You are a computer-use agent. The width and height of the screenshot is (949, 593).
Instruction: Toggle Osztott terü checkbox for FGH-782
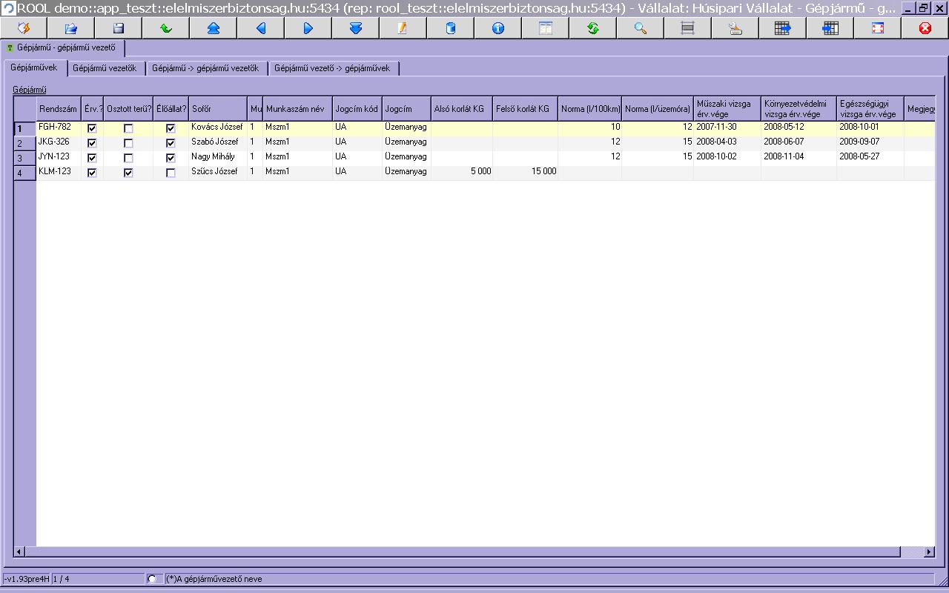[128, 128]
